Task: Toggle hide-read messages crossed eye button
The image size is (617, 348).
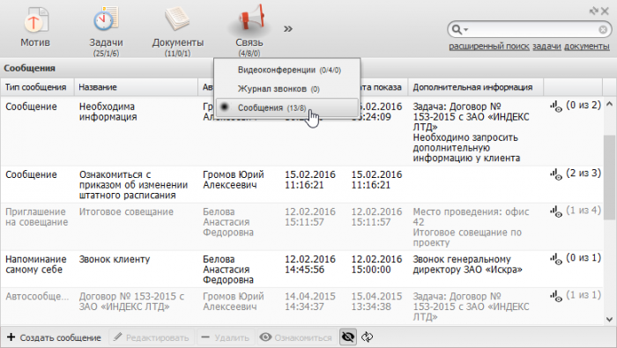Action: pyautogui.click(x=348, y=337)
